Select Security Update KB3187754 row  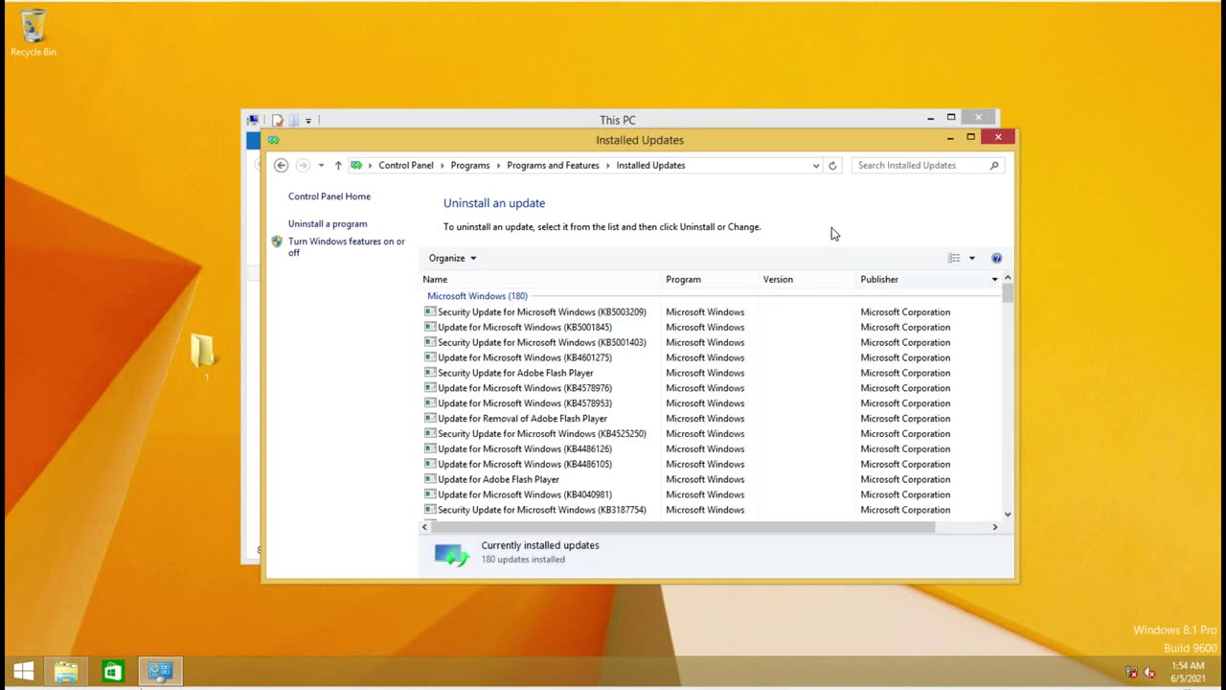pyautogui.click(x=710, y=510)
